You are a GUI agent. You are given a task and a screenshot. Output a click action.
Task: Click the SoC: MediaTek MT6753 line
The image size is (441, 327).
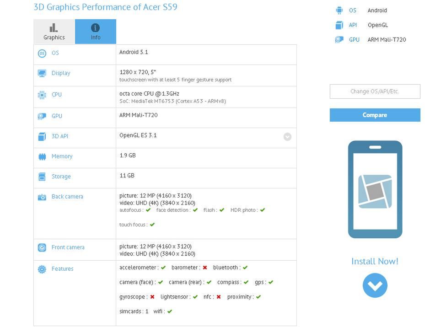click(x=172, y=101)
